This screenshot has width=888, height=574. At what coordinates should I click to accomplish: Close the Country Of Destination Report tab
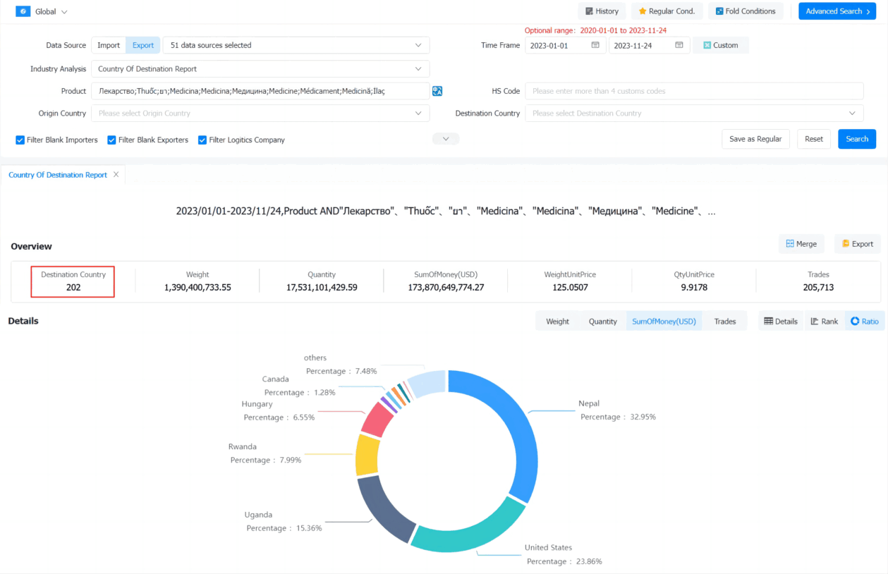[x=116, y=175]
